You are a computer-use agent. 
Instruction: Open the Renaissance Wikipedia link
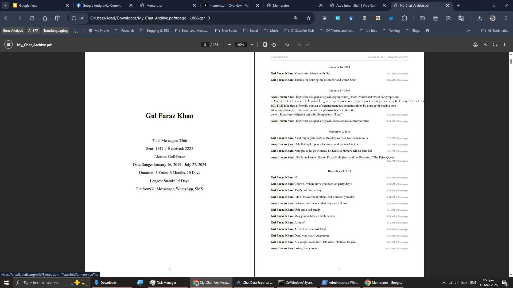tap(332, 121)
